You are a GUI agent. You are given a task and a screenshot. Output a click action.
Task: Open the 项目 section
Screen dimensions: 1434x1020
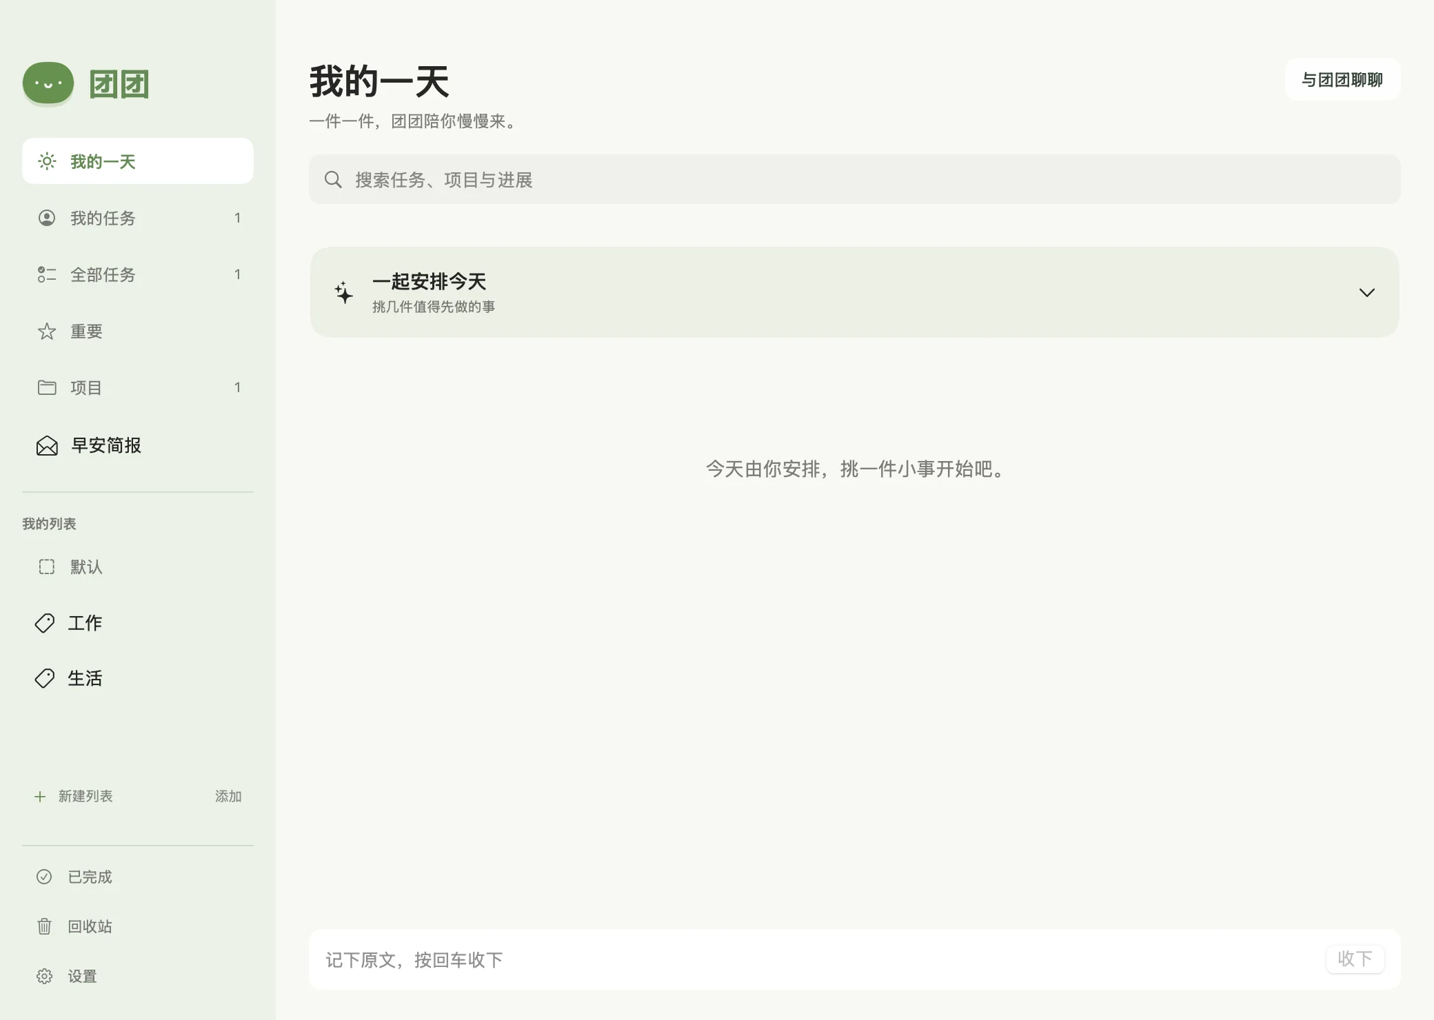pos(138,387)
